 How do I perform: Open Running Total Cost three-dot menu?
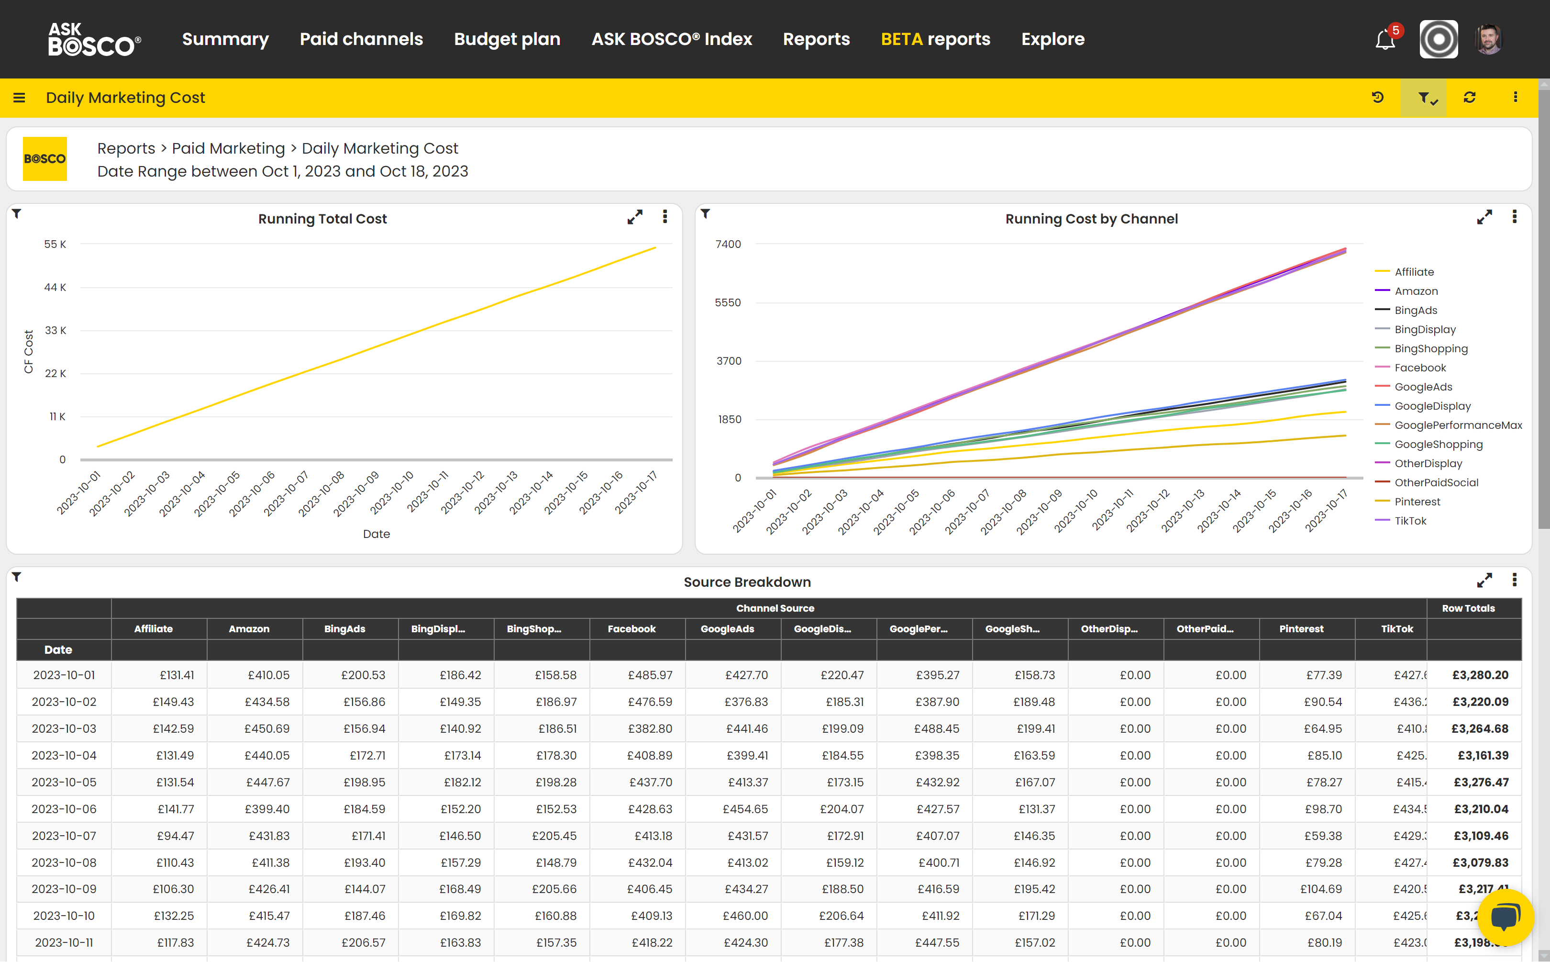[x=665, y=217]
